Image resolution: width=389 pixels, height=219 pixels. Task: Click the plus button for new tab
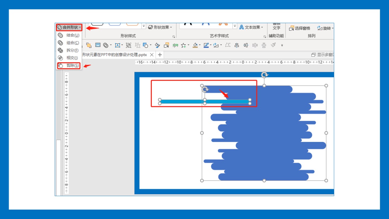point(160,55)
